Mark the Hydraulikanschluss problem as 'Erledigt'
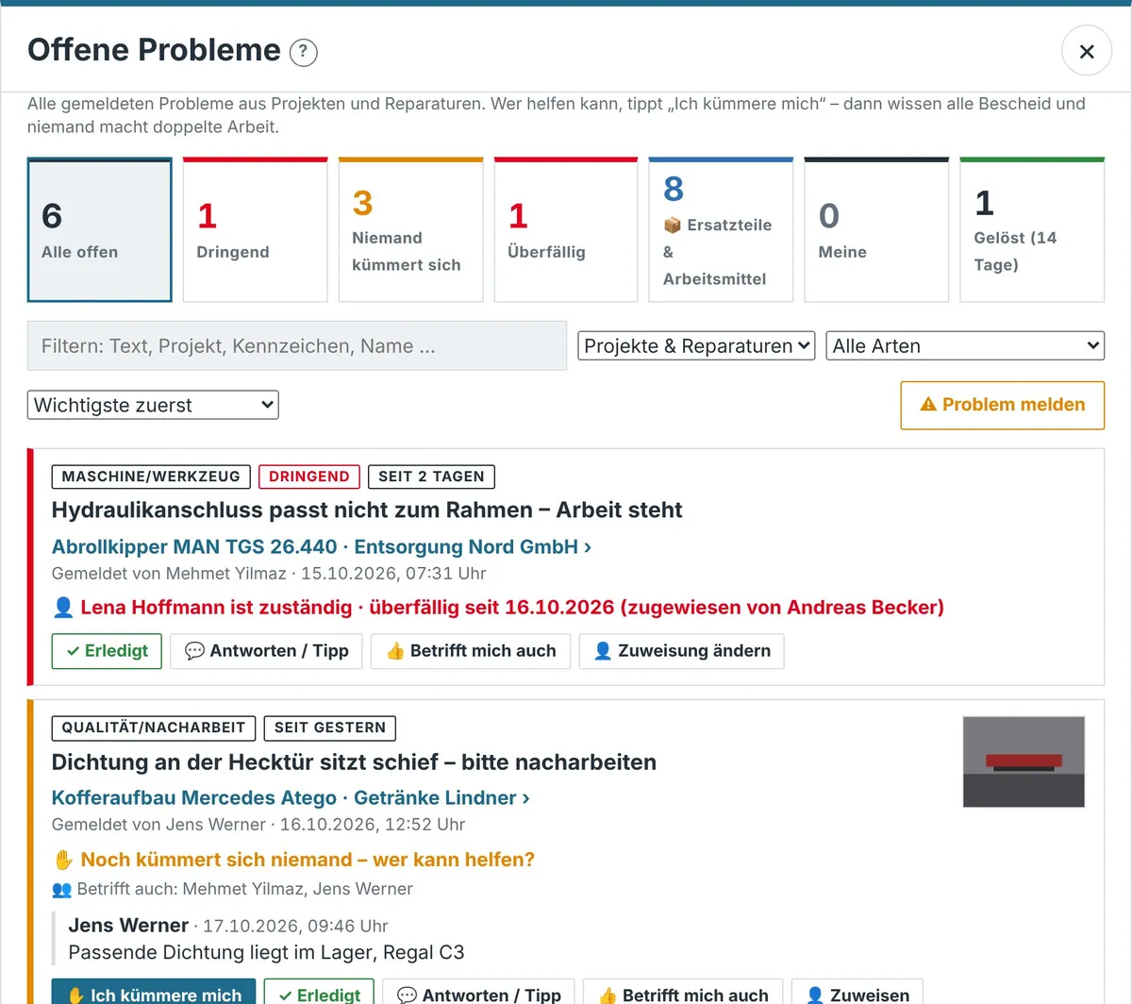This screenshot has width=1132, height=1004. click(x=107, y=651)
